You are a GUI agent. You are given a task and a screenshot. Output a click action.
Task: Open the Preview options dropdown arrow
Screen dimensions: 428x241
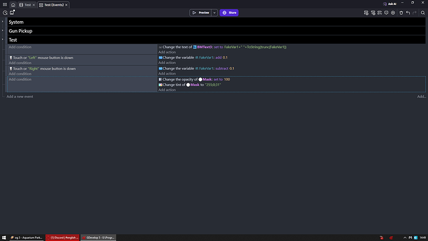pyautogui.click(x=214, y=12)
